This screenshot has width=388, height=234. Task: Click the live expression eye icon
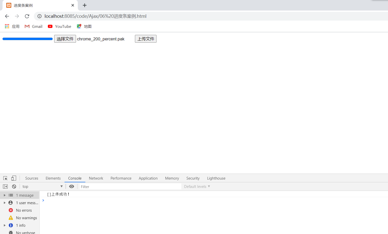pos(71,187)
